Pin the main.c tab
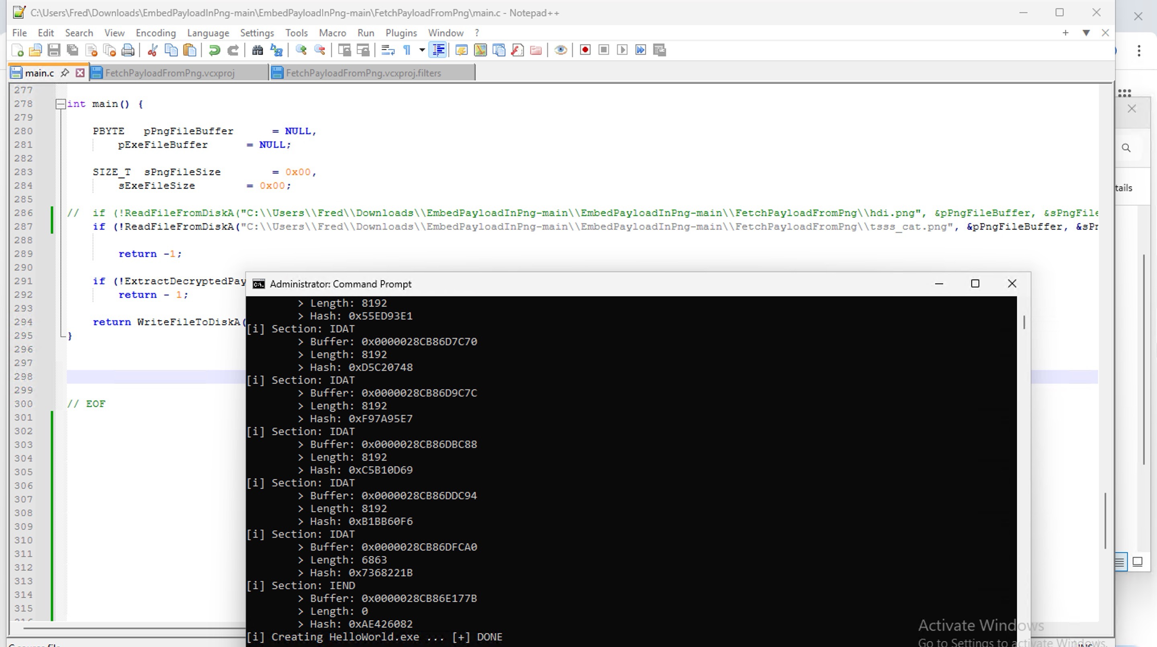The width and height of the screenshot is (1157, 647). pyautogui.click(x=65, y=72)
